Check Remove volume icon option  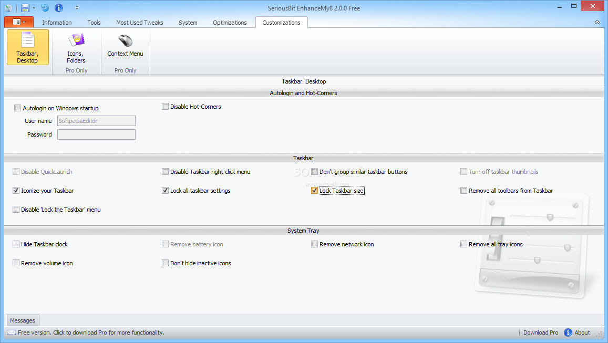coord(16,263)
